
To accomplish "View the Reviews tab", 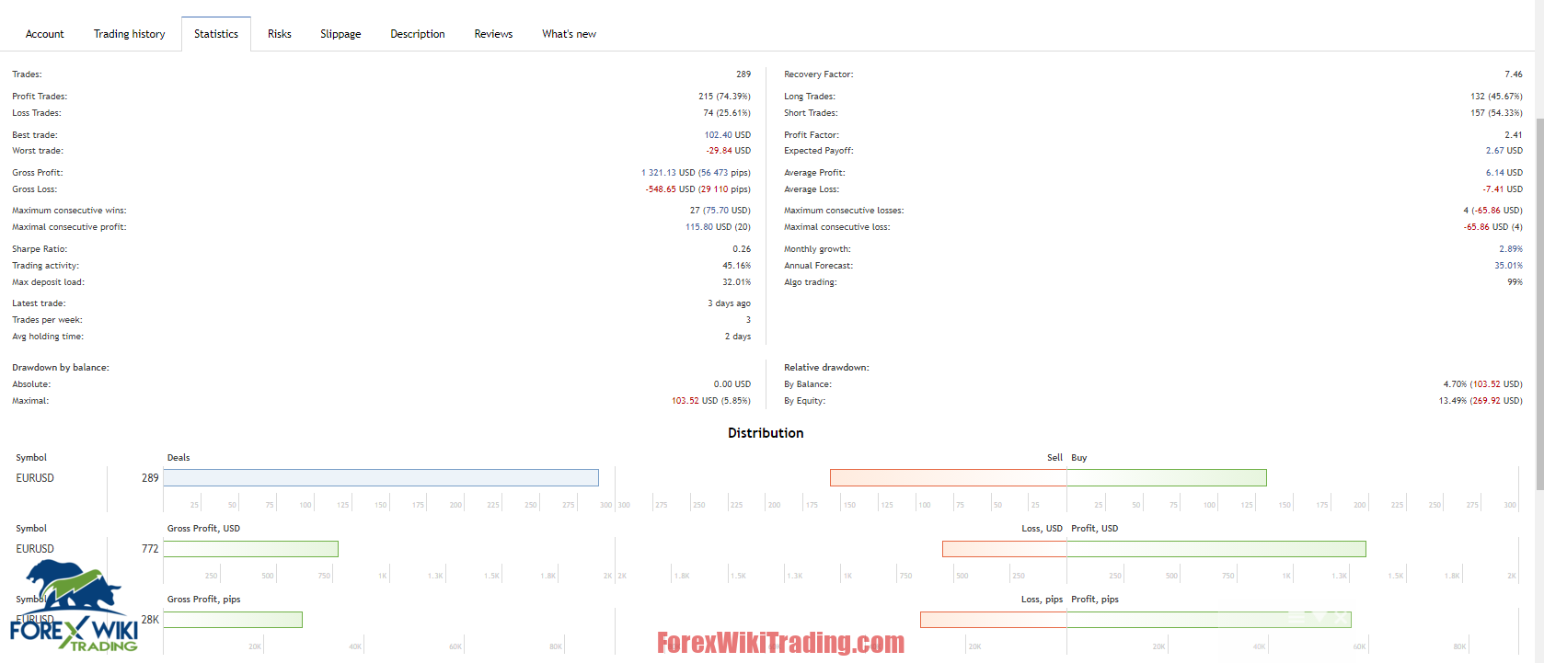I will tap(493, 34).
